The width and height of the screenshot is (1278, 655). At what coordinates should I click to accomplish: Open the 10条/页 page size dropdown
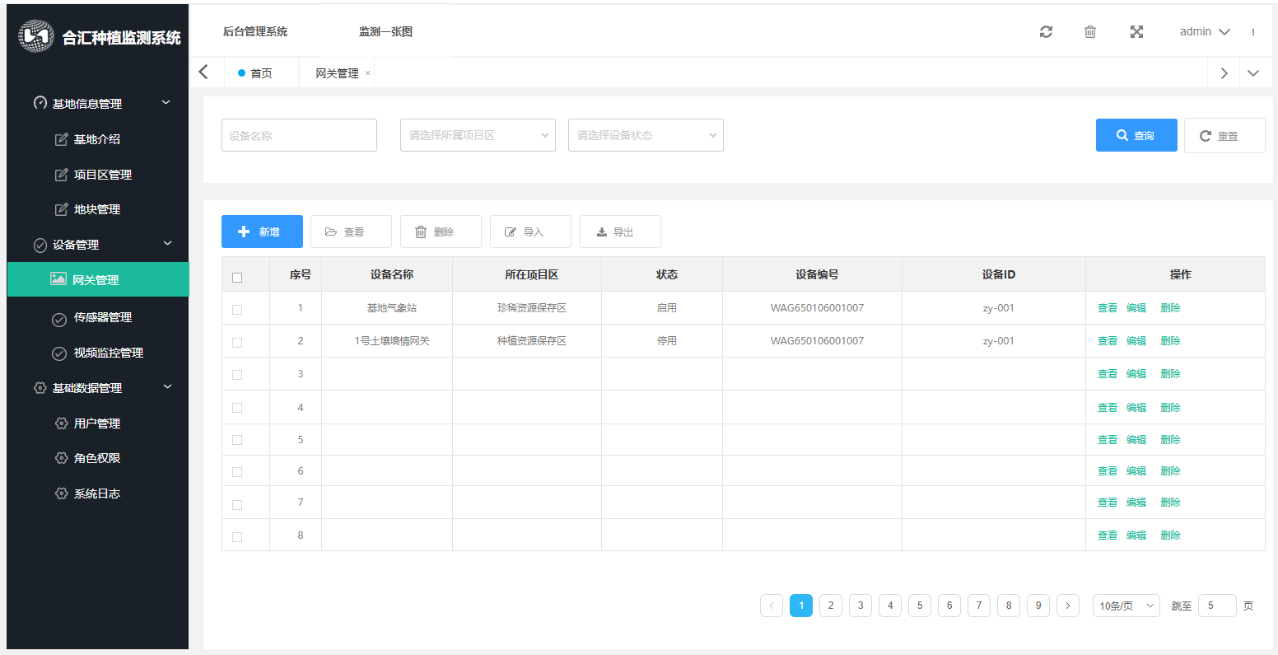[1126, 606]
